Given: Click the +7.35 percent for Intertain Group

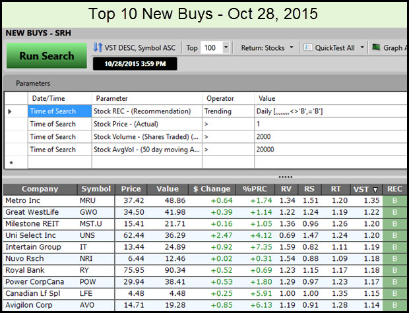Looking at the screenshot, I should pos(261,247).
